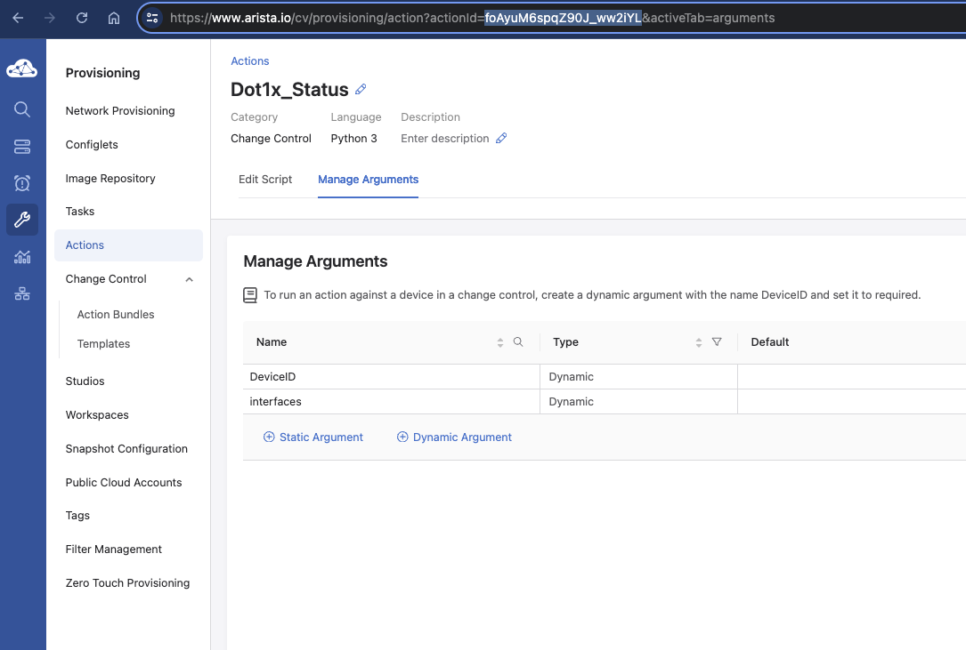
Task: Click the CloudVision cloud logo icon
Action: click(x=22, y=68)
